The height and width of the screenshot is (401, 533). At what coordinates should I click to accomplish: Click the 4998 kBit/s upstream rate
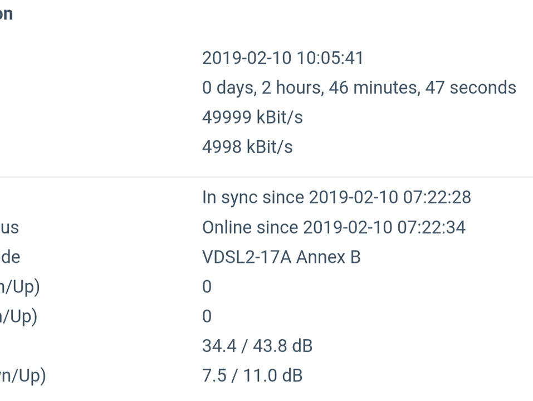click(247, 147)
